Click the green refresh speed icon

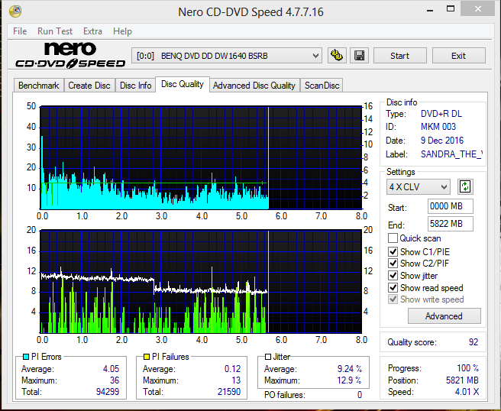click(466, 186)
